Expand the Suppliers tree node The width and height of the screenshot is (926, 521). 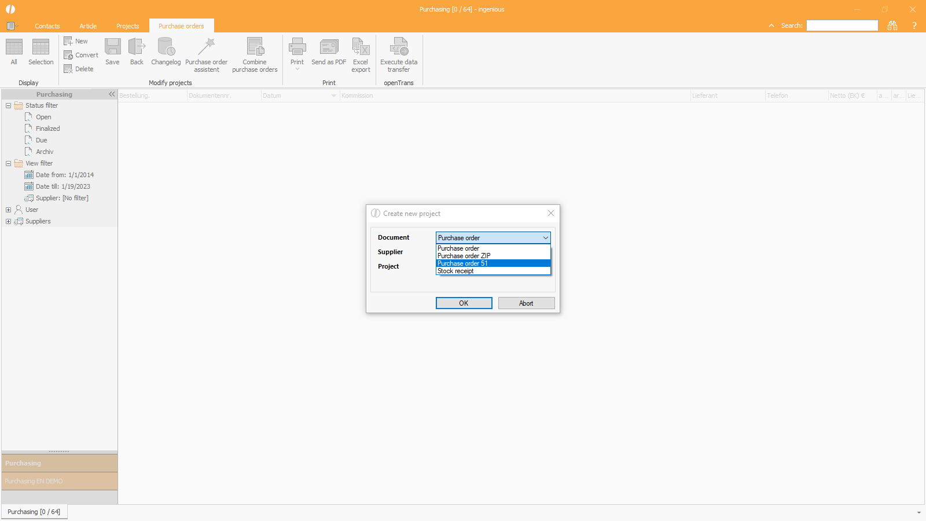click(8, 221)
